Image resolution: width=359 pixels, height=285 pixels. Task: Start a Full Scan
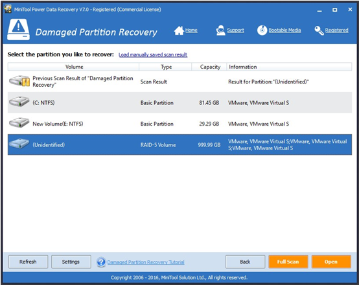288,262
